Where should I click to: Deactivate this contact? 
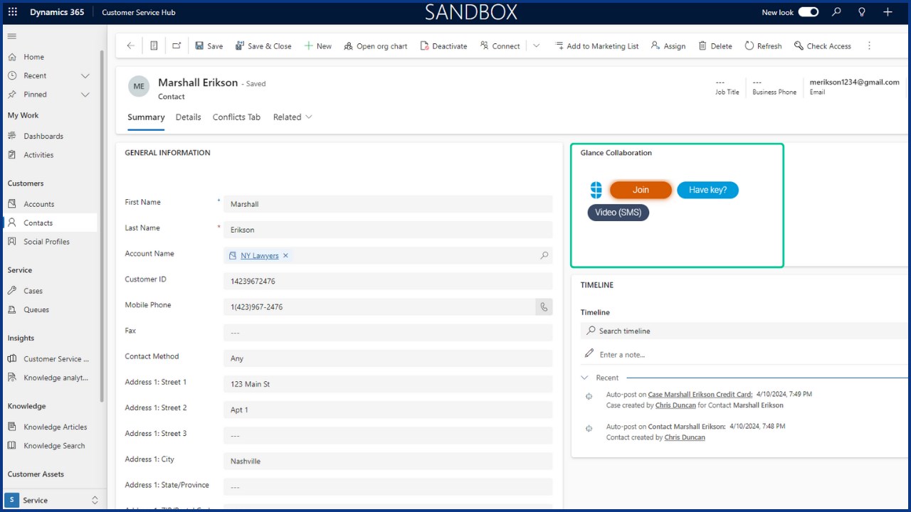(443, 46)
